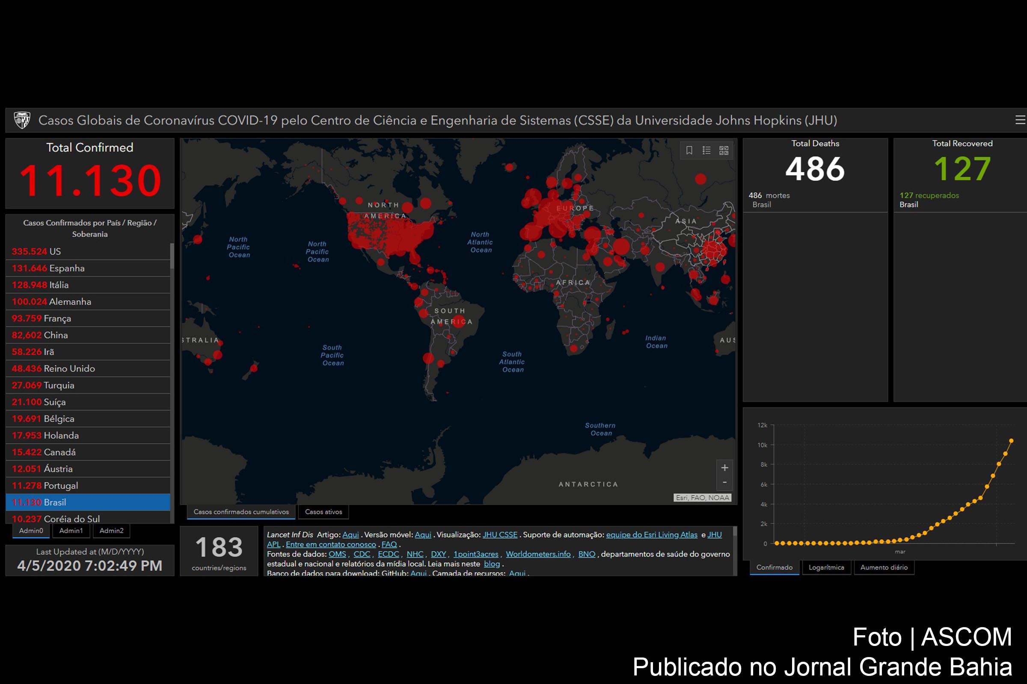This screenshot has width=1027, height=684.
Task: Open the JHU CSSE visualization link
Action: coord(499,535)
